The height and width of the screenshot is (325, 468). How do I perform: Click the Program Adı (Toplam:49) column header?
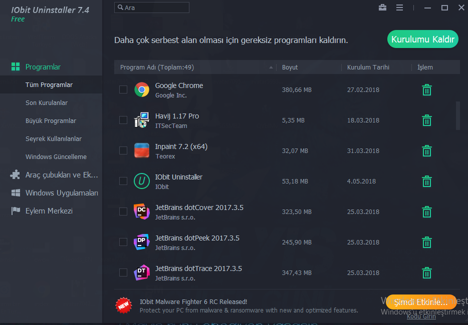pyautogui.click(x=157, y=67)
